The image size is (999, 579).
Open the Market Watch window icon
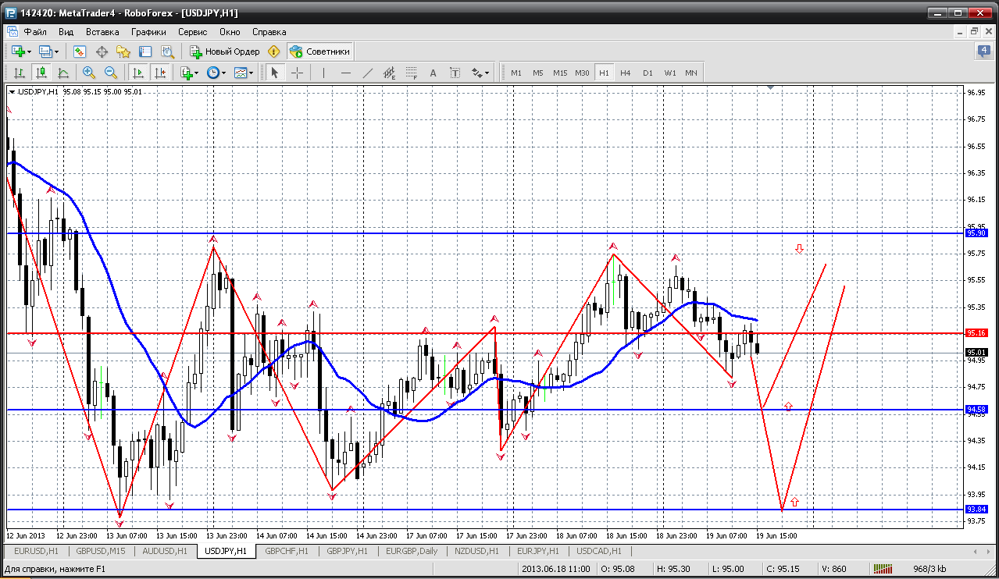click(80, 52)
